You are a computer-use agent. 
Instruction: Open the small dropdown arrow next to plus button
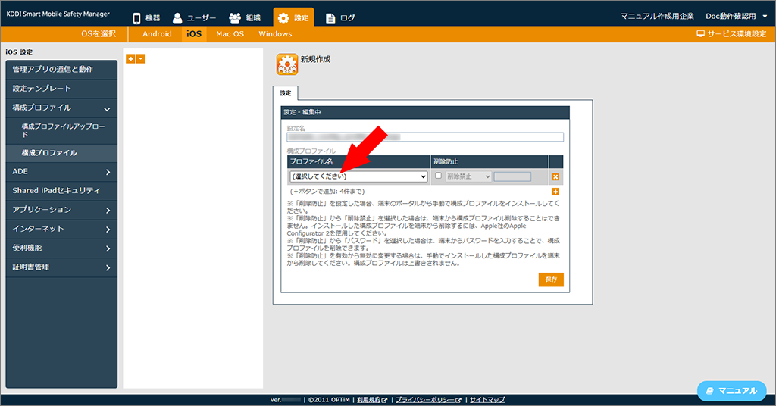pos(141,59)
